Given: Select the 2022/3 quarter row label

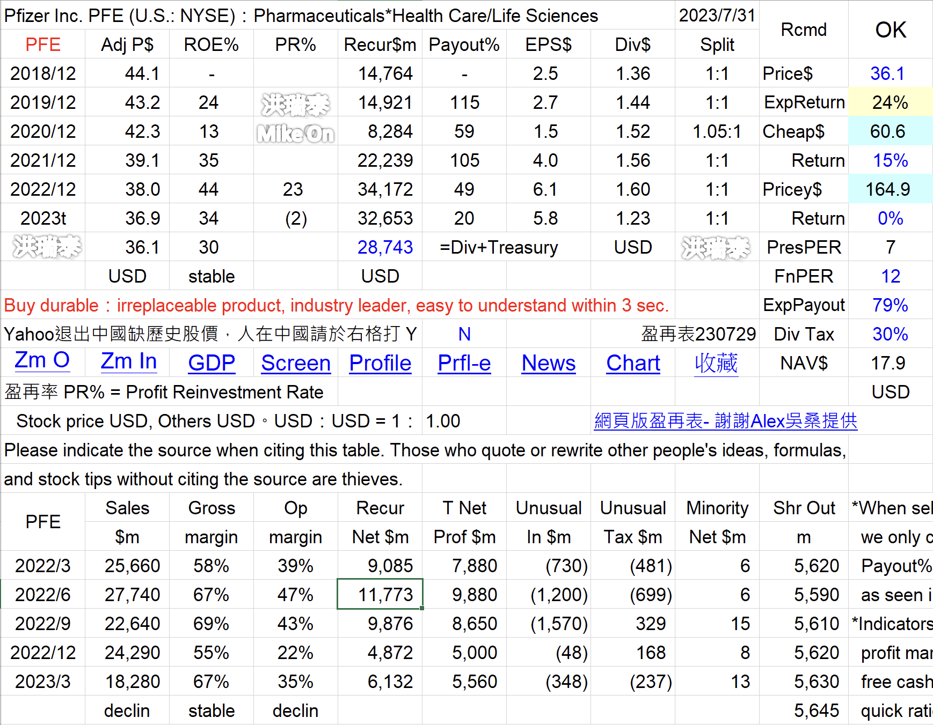Looking at the screenshot, I should click(x=43, y=566).
